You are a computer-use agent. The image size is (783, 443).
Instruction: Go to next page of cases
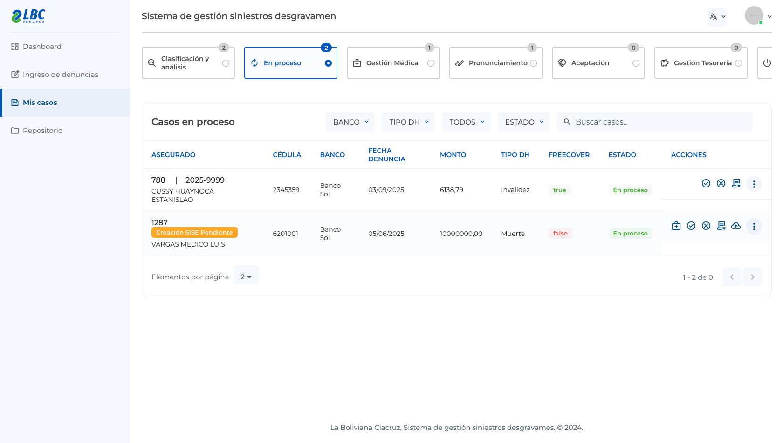[752, 277]
